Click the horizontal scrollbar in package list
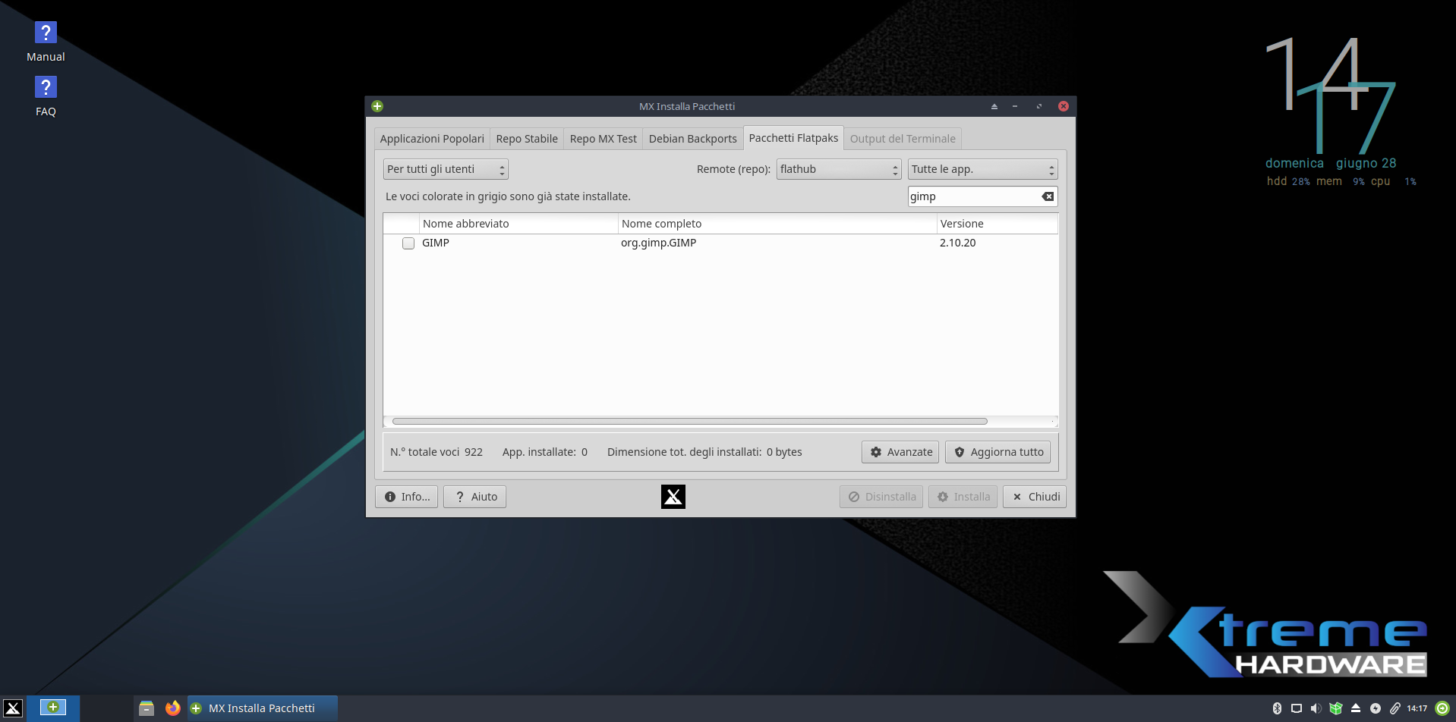 click(689, 421)
